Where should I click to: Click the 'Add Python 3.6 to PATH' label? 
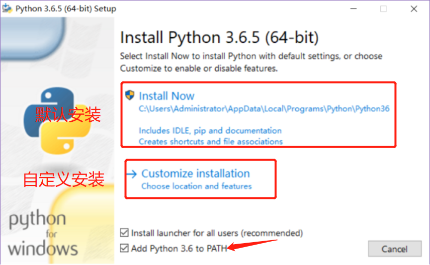tap(179, 248)
